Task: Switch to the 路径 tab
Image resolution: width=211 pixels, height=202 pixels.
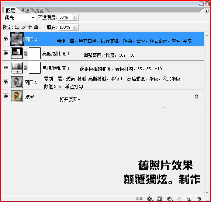Action: (x=39, y=10)
